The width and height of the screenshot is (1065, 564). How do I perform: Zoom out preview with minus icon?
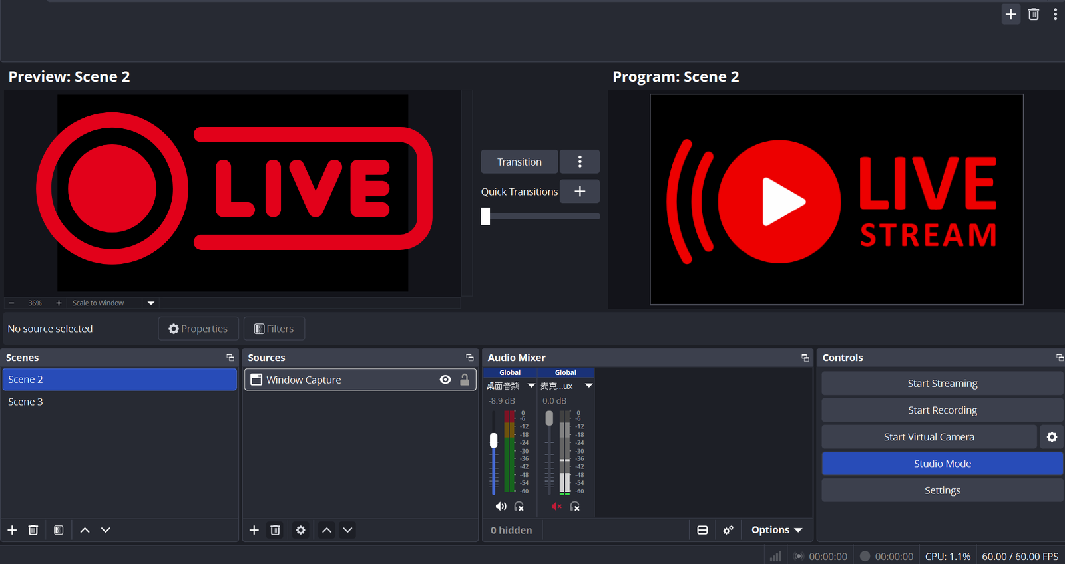(x=11, y=303)
